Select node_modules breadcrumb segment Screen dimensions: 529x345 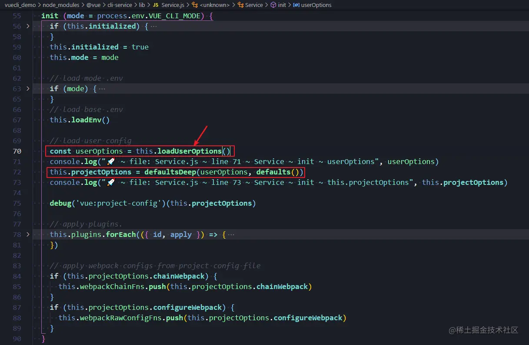pos(61,5)
